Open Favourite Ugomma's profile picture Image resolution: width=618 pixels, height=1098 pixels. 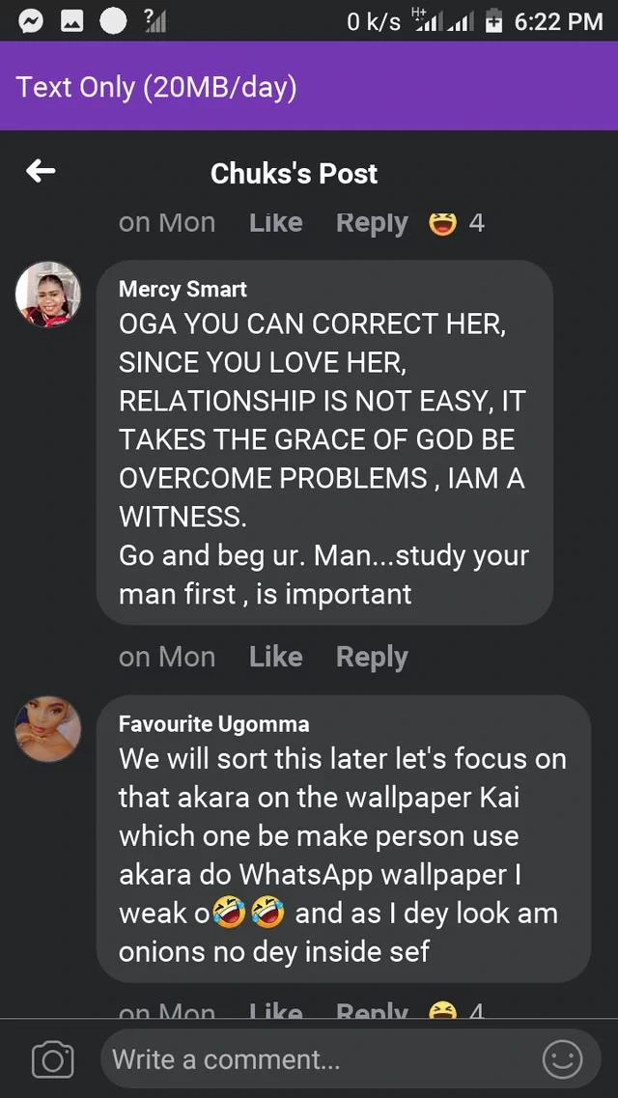coord(47,728)
